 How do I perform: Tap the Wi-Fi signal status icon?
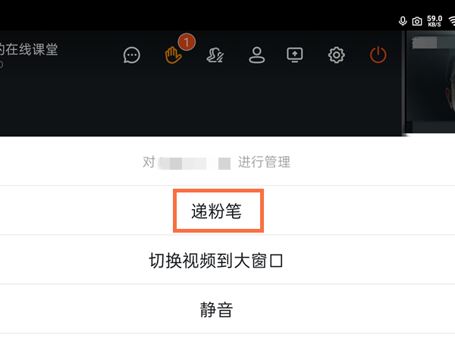point(452,21)
